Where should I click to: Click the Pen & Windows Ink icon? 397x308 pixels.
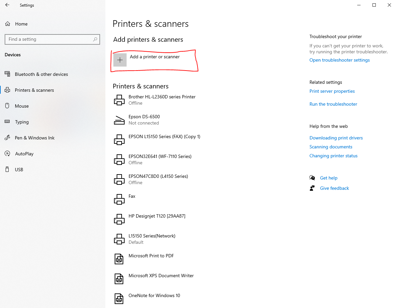[x=7, y=138]
